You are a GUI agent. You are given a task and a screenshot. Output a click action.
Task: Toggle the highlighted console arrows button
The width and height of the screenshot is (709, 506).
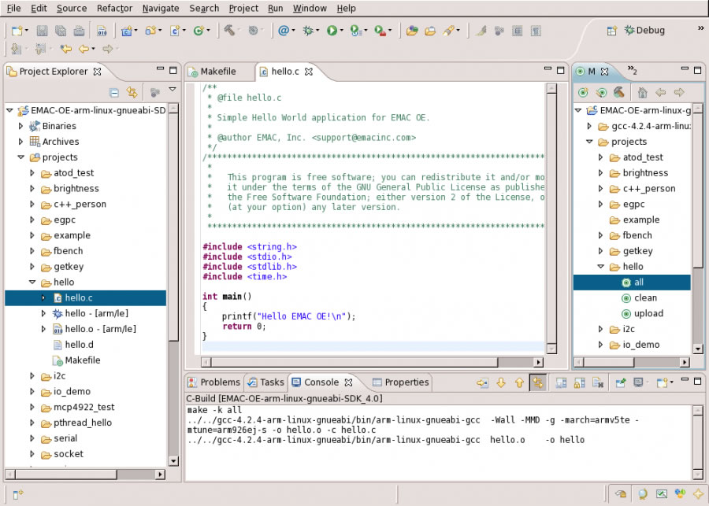538,383
